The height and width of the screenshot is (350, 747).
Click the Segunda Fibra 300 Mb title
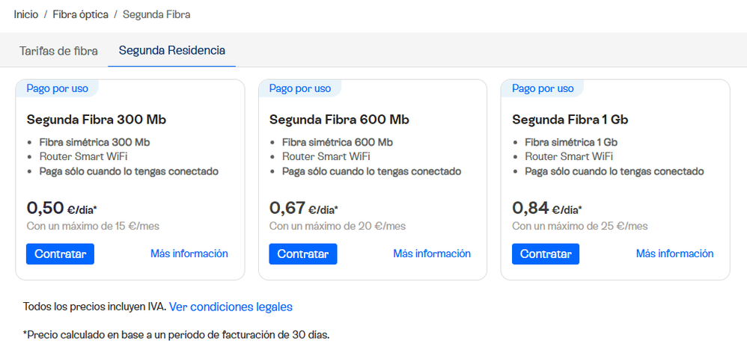click(x=97, y=120)
